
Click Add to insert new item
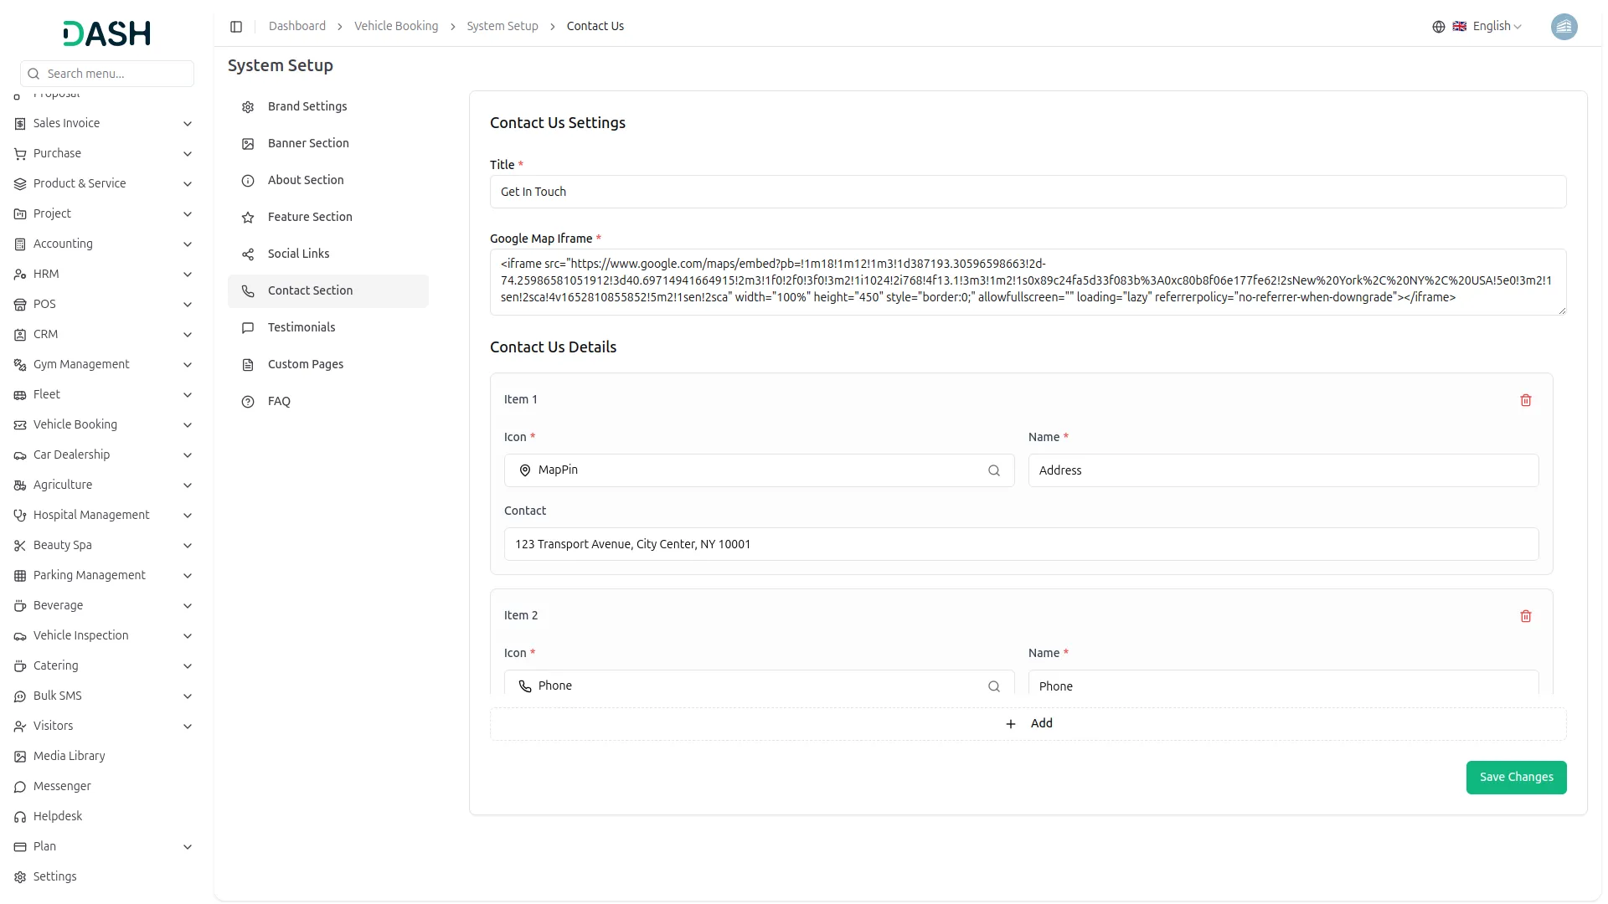coord(1028,724)
